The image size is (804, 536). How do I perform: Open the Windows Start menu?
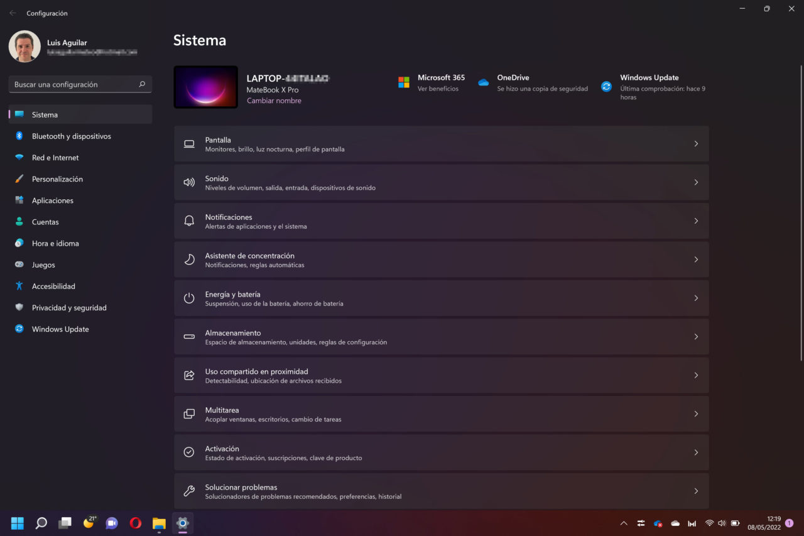(18, 523)
